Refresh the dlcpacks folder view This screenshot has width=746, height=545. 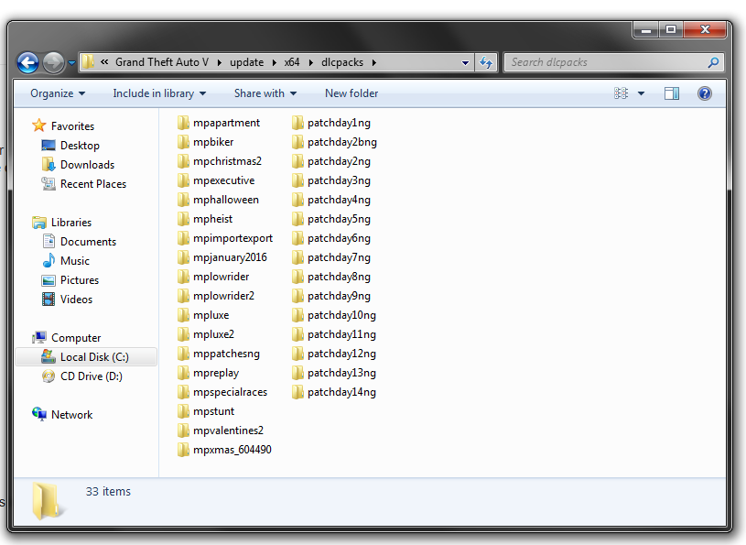486,62
